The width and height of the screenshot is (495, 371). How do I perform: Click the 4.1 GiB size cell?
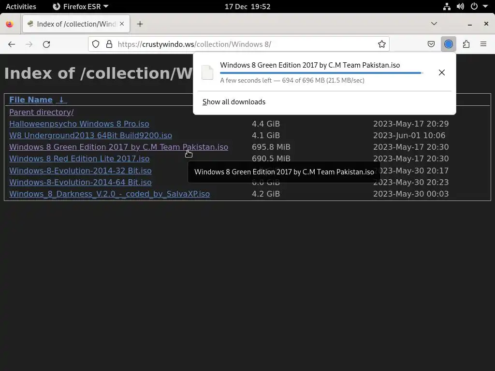click(x=266, y=135)
